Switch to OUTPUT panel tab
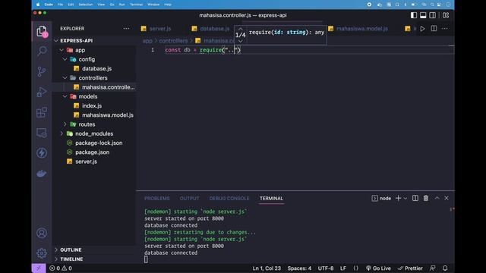The height and width of the screenshot is (273, 486). (x=189, y=199)
